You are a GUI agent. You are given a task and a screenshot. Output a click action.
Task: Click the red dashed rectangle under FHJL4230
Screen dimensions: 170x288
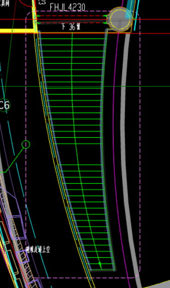[72, 19]
